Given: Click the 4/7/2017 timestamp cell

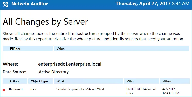Looking at the screenshot, I should tap(171, 91).
